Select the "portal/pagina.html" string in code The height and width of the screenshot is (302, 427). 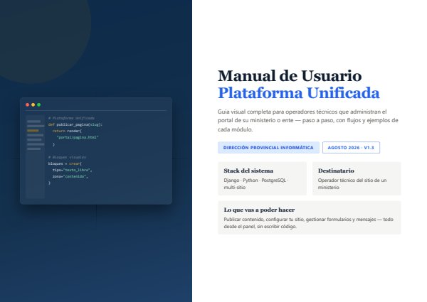[x=78, y=137]
